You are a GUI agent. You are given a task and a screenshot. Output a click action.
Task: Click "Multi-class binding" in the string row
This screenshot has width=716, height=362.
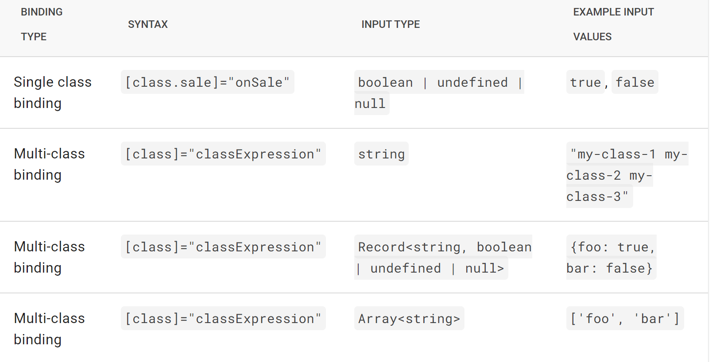(x=49, y=164)
